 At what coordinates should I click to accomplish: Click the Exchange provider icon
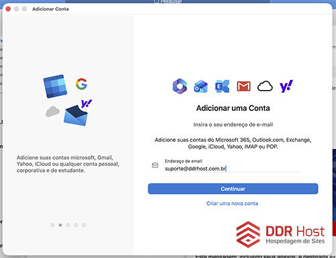click(222, 86)
